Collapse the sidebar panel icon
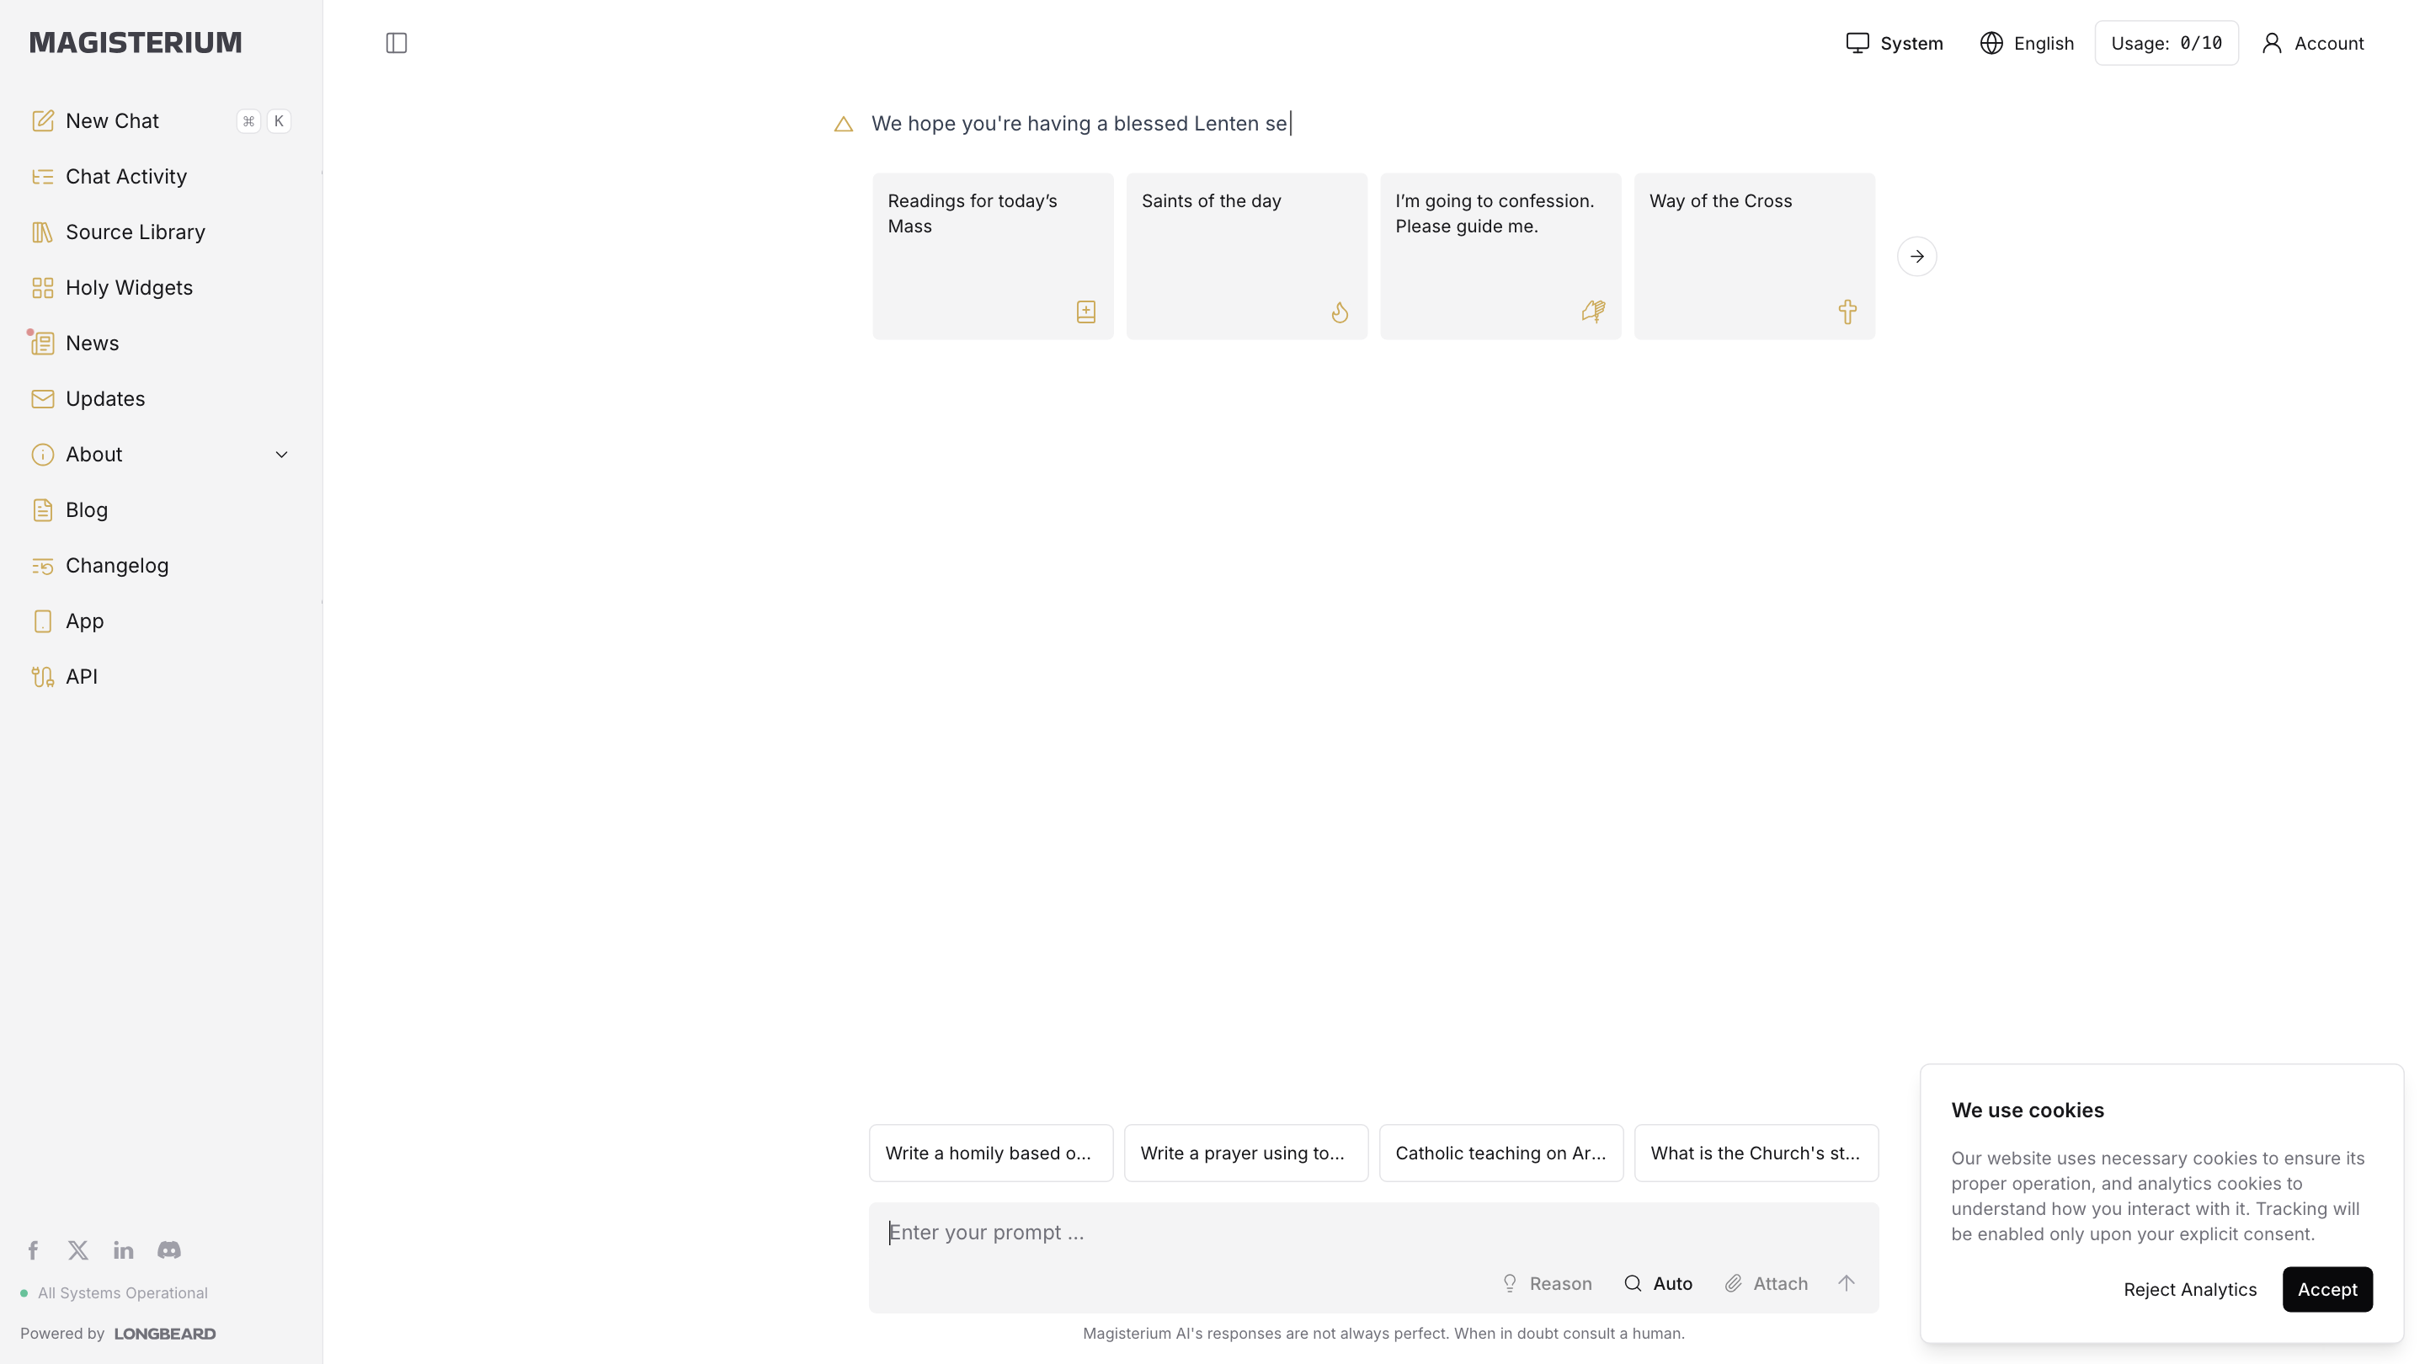2425x1364 pixels. click(x=397, y=43)
